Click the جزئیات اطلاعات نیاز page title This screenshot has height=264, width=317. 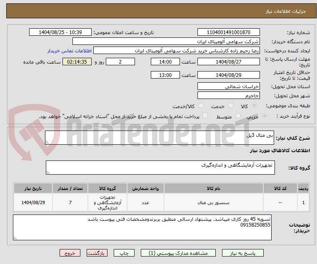pos(286,11)
